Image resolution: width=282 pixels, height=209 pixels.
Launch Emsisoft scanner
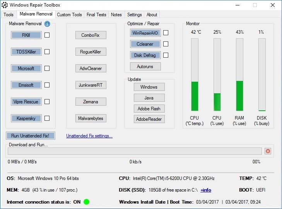(26, 85)
